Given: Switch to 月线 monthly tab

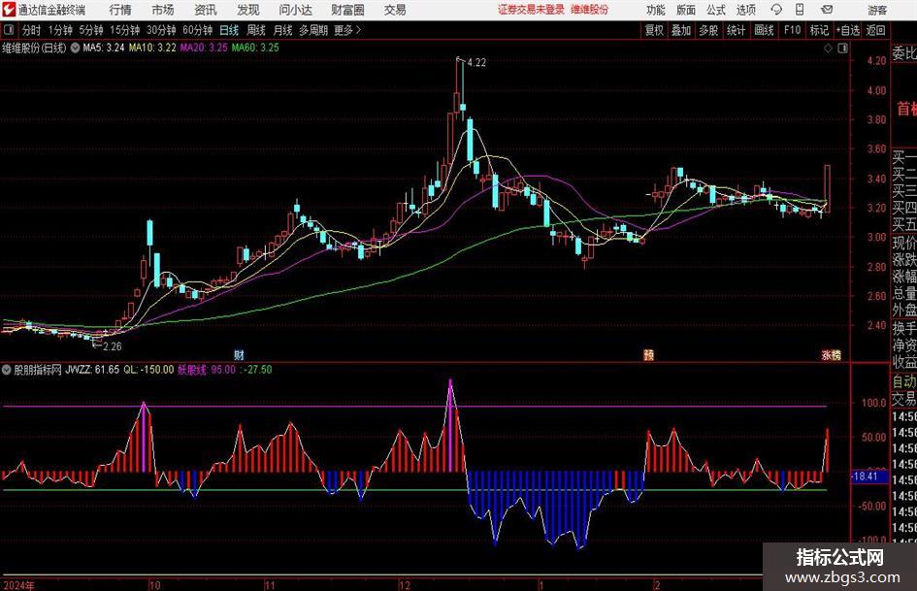Looking at the screenshot, I should 283,30.
